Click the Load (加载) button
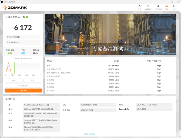The width and height of the screenshot is (181, 138). (x=14, y=81)
